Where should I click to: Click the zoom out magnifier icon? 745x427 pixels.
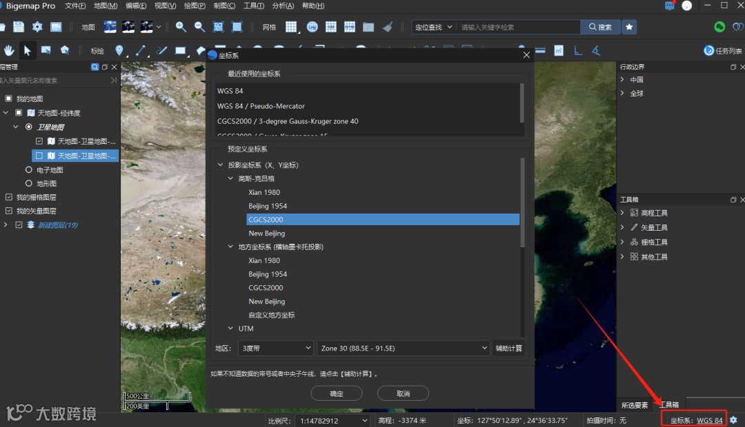(x=199, y=27)
